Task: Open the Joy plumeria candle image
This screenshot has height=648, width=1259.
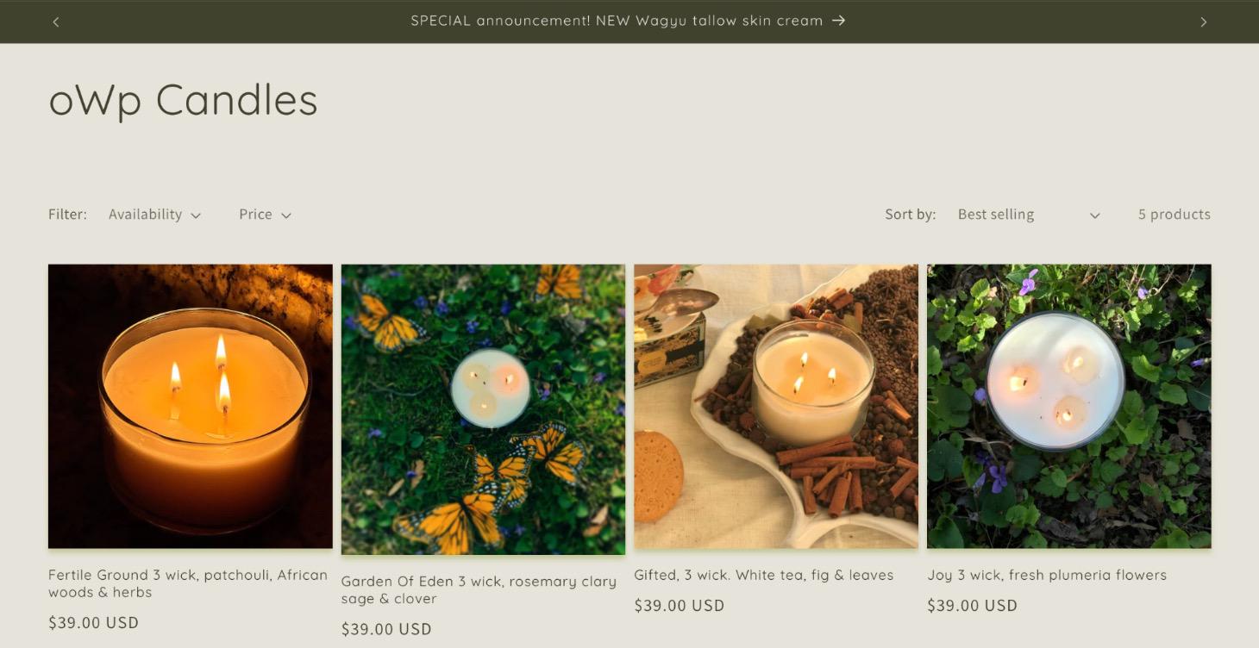Action: (x=1068, y=406)
